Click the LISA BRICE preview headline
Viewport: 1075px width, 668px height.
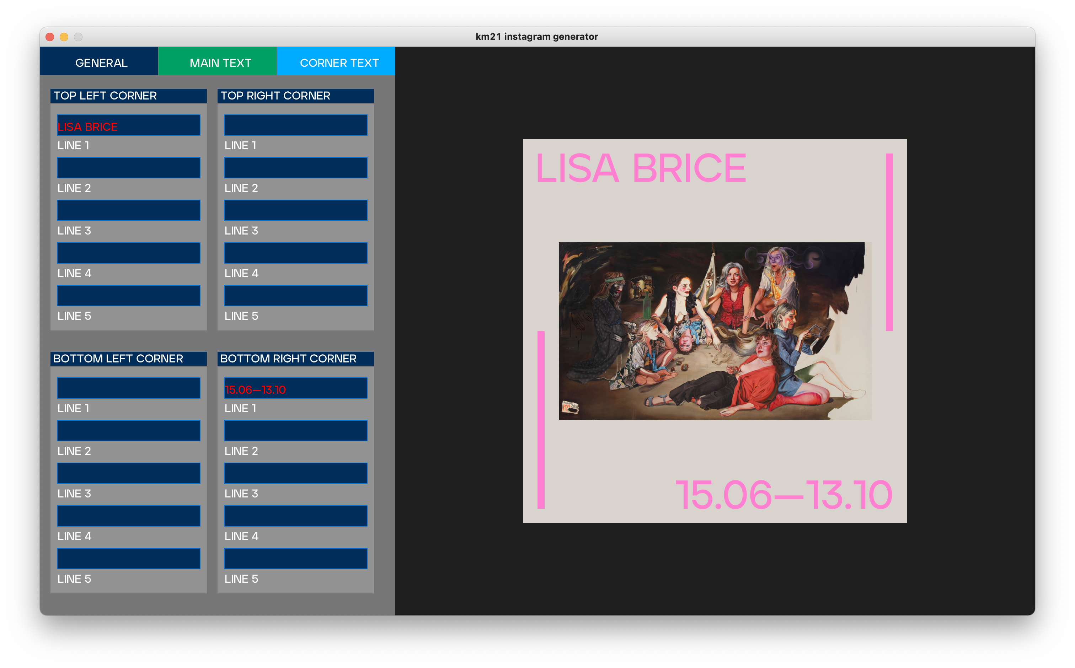click(641, 168)
